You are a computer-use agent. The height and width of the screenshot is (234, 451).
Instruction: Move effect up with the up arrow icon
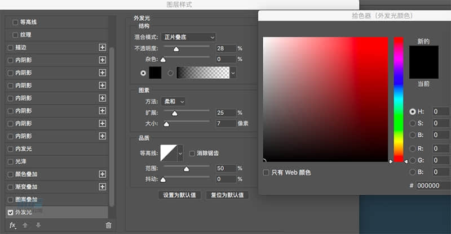pyautogui.click(x=25, y=226)
